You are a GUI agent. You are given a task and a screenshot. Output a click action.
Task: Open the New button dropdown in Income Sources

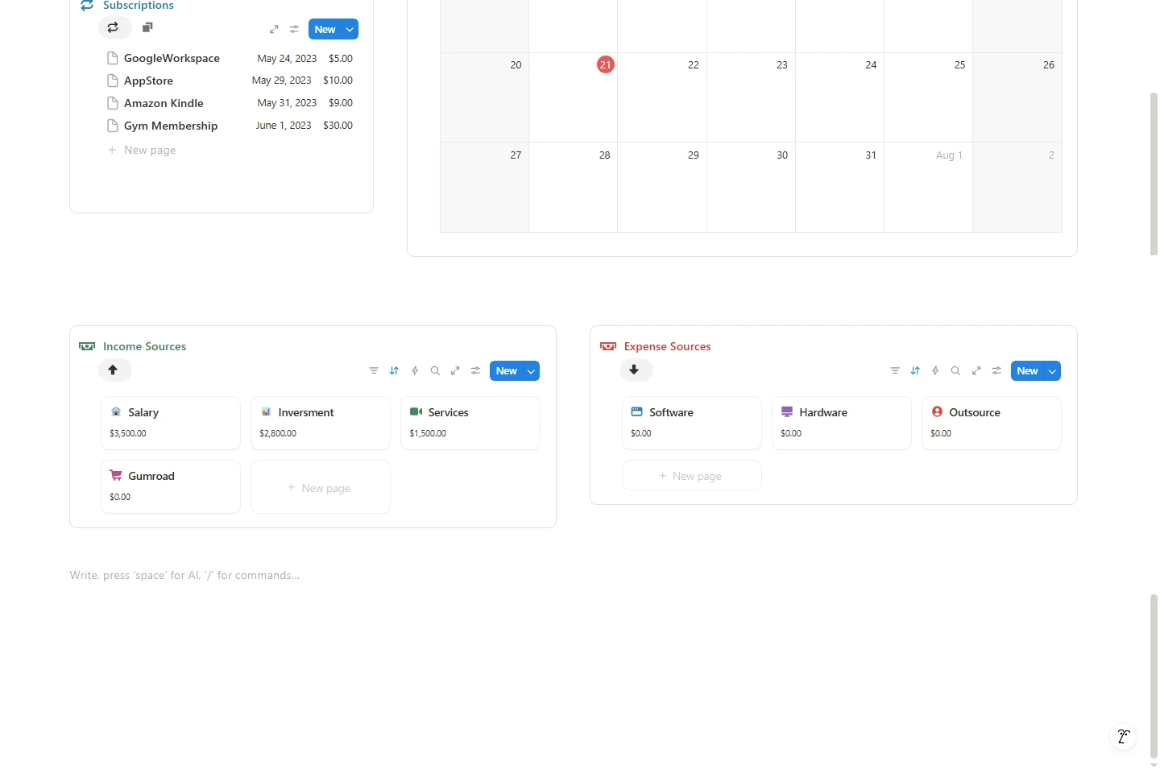pyautogui.click(x=531, y=370)
